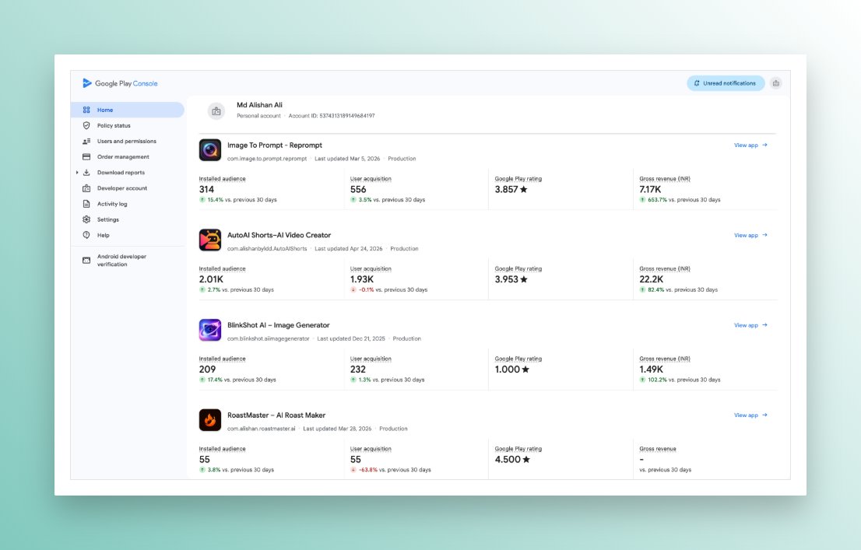Click the 3.857 Google Play rating
Viewport: 861px width, 550px height.
tap(511, 189)
